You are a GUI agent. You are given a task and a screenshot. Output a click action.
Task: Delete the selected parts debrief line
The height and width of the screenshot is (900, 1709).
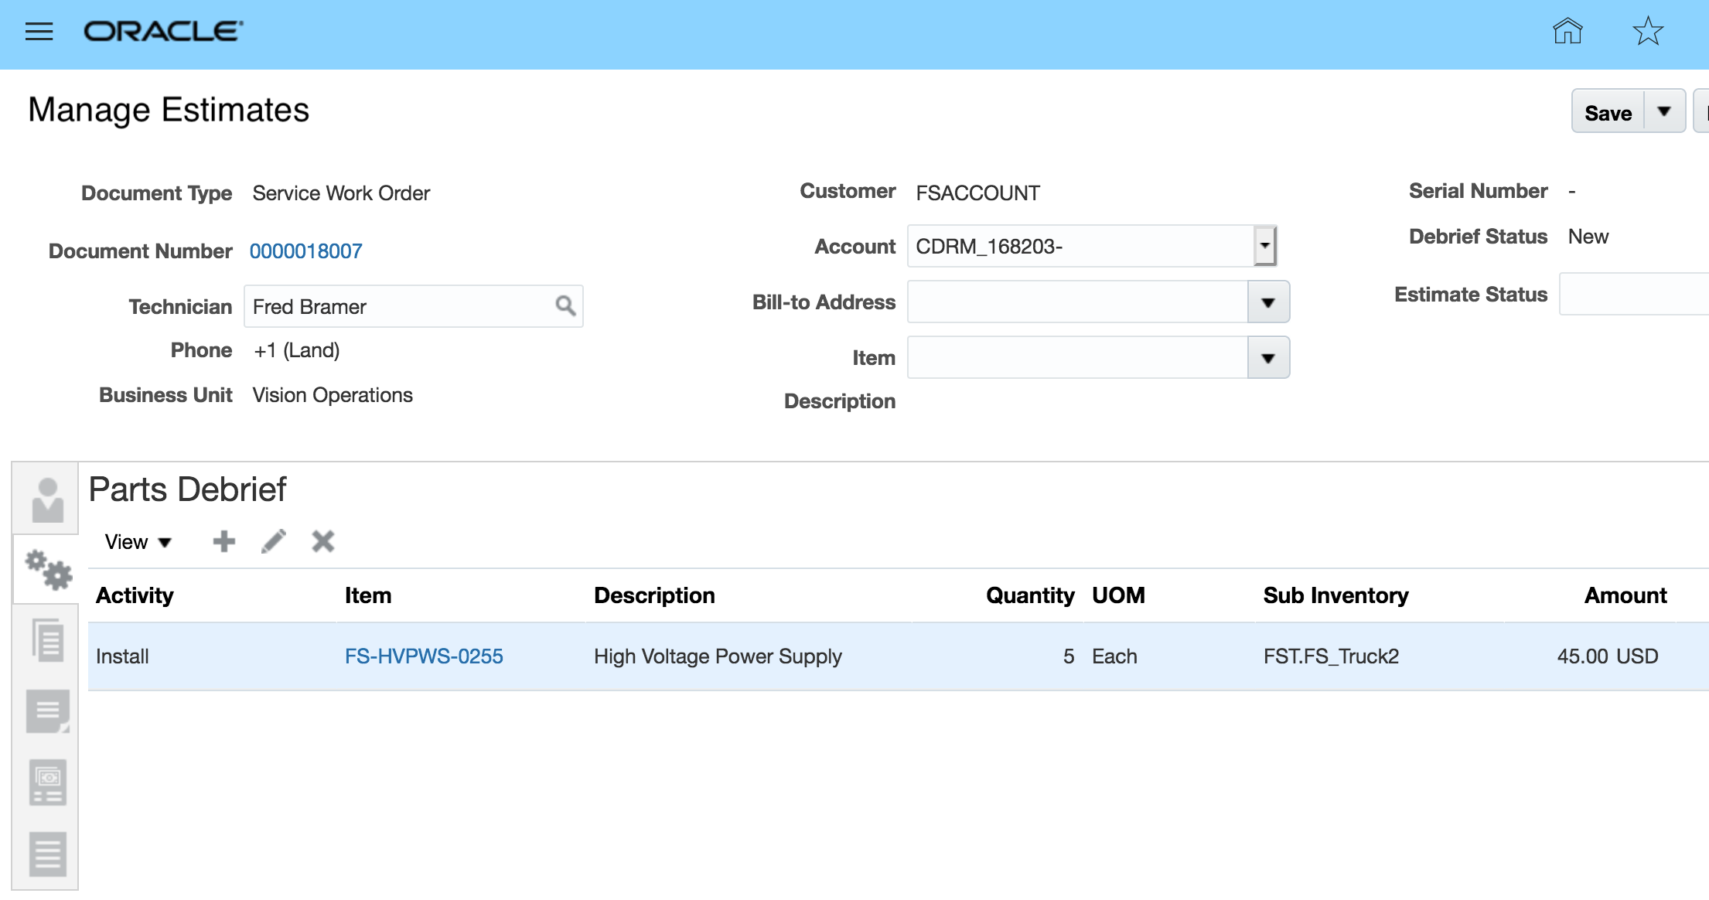323,541
